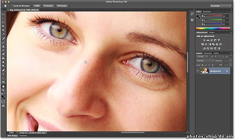Viewport: 235px width, 140px height.
Task: Switch to the Paths tab
Action: pos(216,53)
